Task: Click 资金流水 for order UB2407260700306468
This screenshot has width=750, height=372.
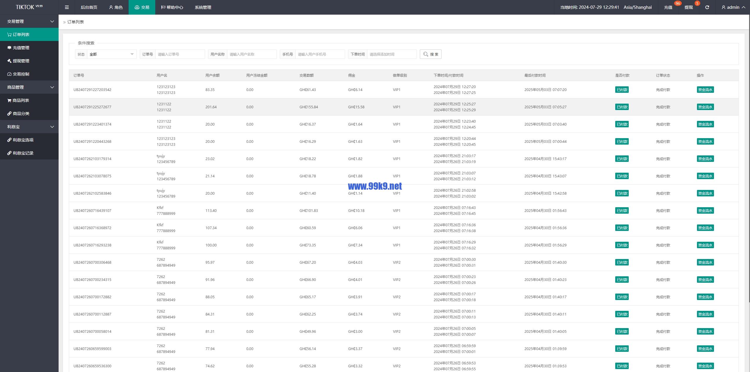Action: [x=705, y=263]
